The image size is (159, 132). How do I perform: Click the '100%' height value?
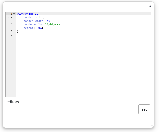pos(38,28)
